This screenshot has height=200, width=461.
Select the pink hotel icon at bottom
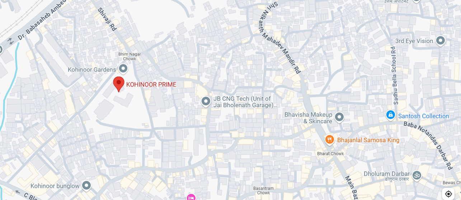click(x=191, y=197)
